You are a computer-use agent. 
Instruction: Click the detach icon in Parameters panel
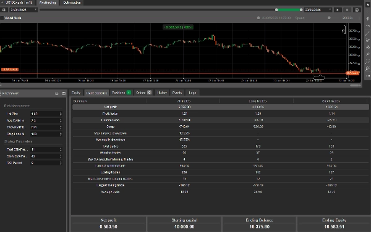tap(64, 93)
